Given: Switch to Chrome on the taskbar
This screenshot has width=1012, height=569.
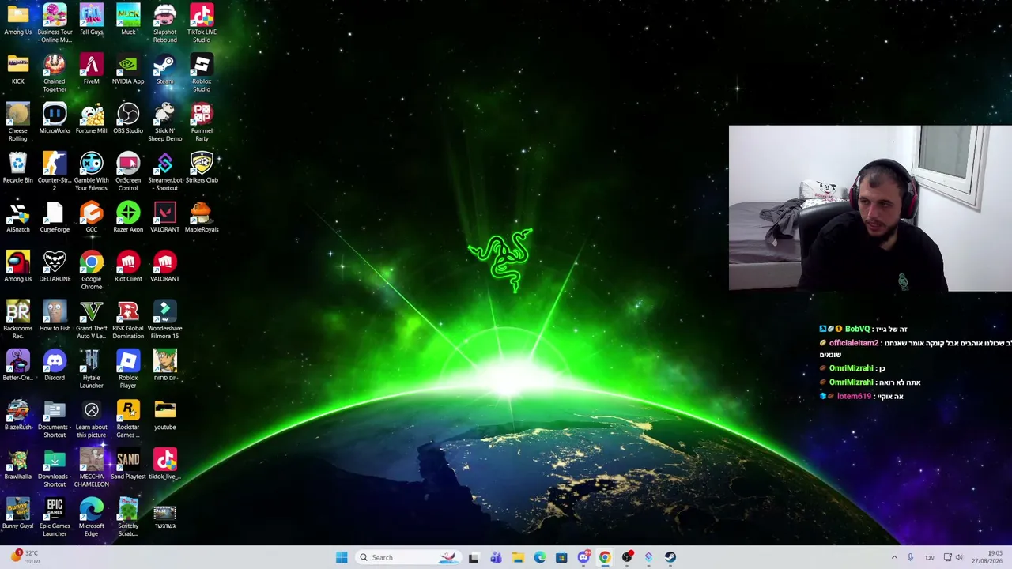Looking at the screenshot, I should point(605,557).
